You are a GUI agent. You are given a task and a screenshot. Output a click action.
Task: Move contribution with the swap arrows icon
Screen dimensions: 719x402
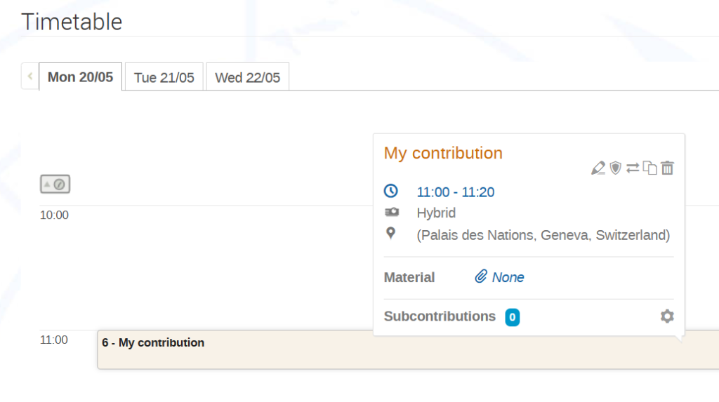(x=633, y=168)
